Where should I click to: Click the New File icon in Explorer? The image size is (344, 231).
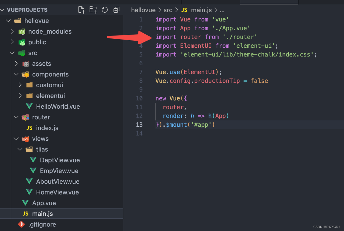81,9
